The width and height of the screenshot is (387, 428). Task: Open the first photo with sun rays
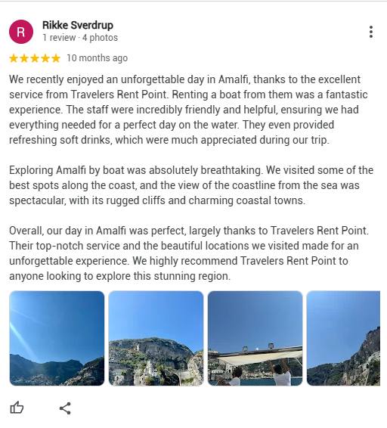click(57, 338)
